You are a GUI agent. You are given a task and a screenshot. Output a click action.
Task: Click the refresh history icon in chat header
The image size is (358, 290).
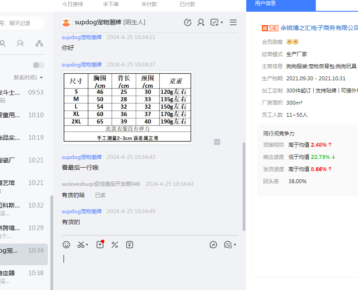[187, 23]
